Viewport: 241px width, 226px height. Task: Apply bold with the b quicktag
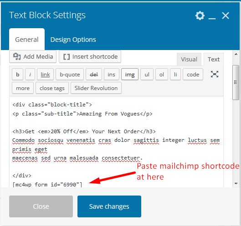[17, 75]
